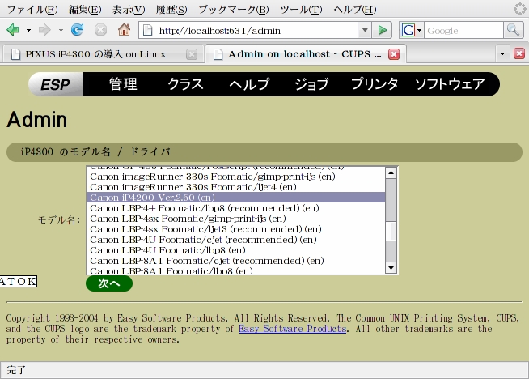Click the ATOK input method indicator
Viewport: 529px width, 379px height.
point(19,281)
